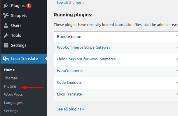Follow the See all plugins link

point(70,109)
